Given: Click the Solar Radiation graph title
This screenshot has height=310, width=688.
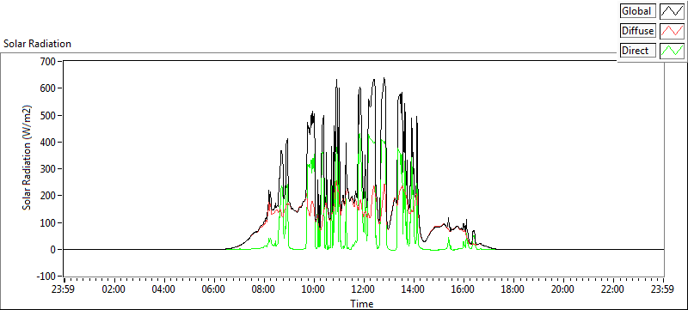Looking at the screenshot, I should 37,44.
